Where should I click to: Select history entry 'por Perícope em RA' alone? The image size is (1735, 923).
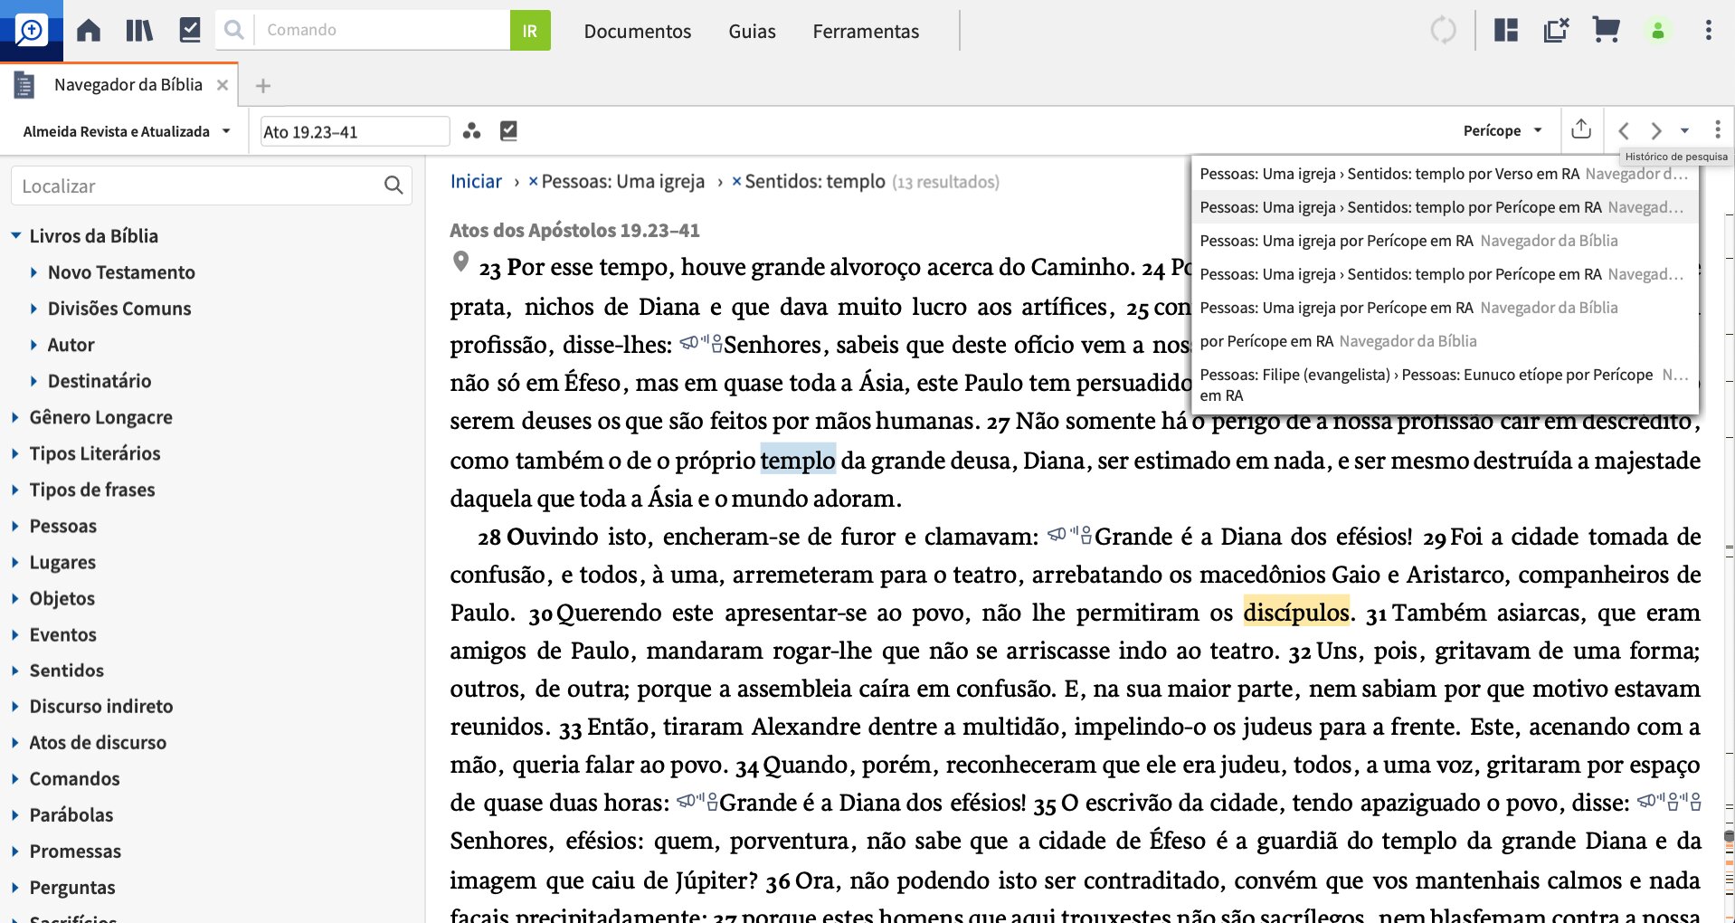pyautogui.click(x=1444, y=341)
